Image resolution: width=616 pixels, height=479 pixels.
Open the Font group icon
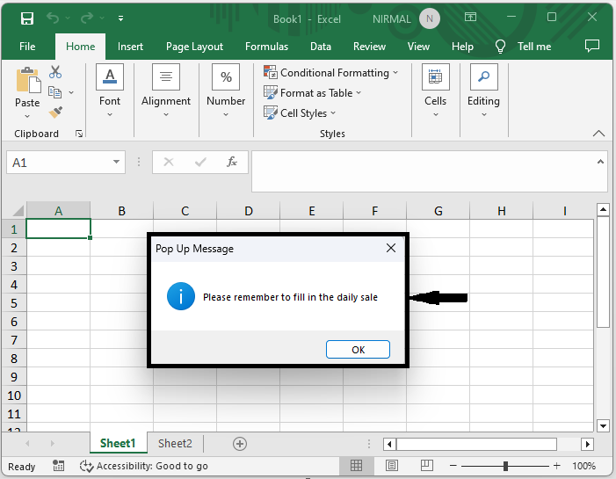pos(110,77)
